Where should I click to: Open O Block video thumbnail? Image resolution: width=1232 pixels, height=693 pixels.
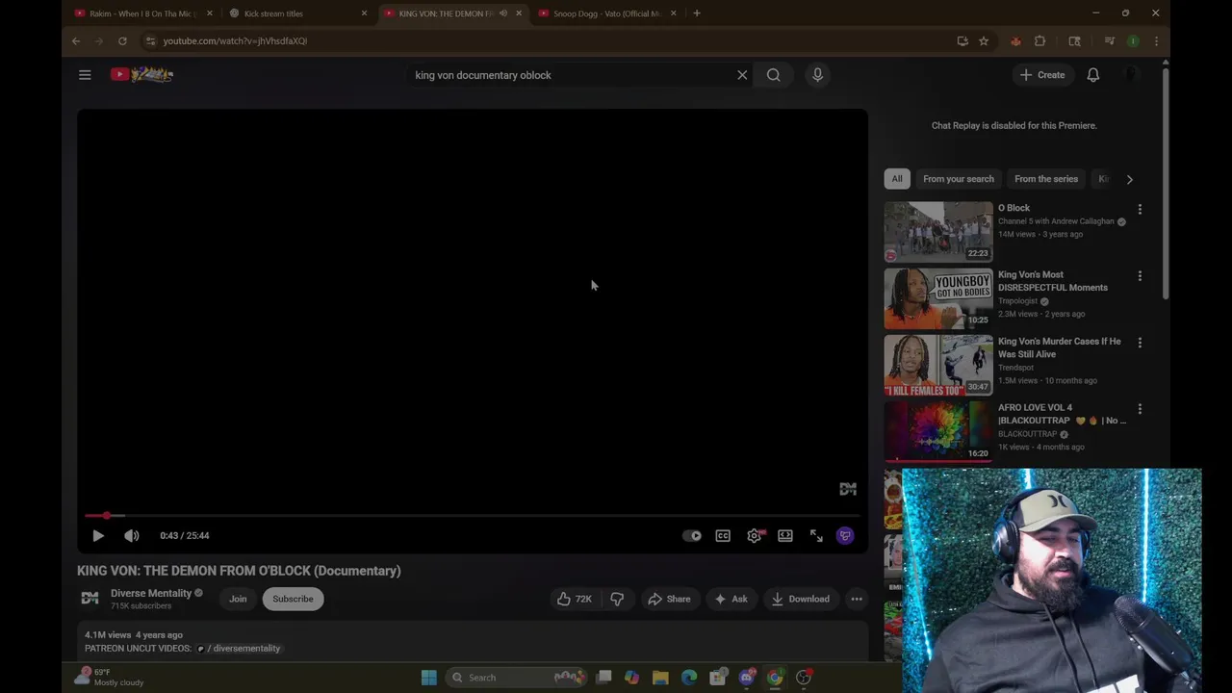[x=938, y=232]
